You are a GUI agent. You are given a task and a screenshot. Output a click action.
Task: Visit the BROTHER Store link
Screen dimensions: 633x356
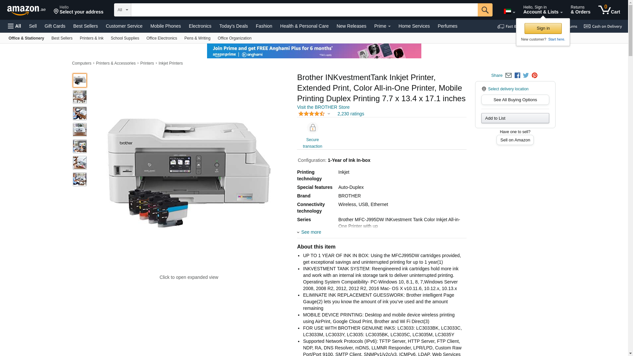[x=323, y=107]
